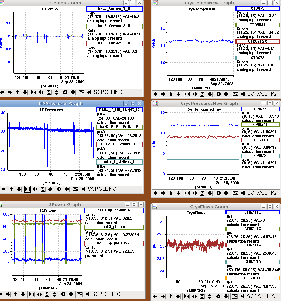Expand the vertical axis in L3Power Graph

click(x=55, y=294)
